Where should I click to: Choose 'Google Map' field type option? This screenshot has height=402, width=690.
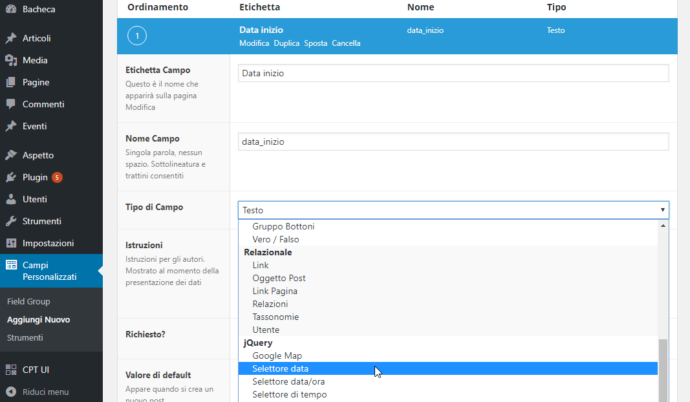pyautogui.click(x=277, y=355)
